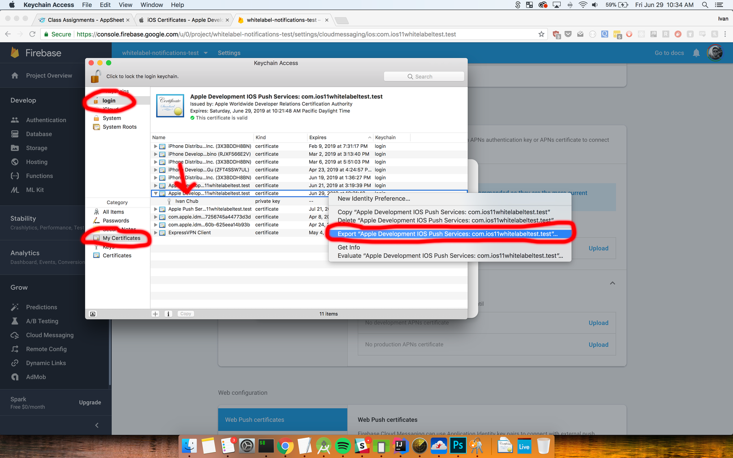Image resolution: width=733 pixels, height=458 pixels.
Task: Toggle the keychains sidebar button in the bottom-left of Keychain Access
Action: click(93, 314)
